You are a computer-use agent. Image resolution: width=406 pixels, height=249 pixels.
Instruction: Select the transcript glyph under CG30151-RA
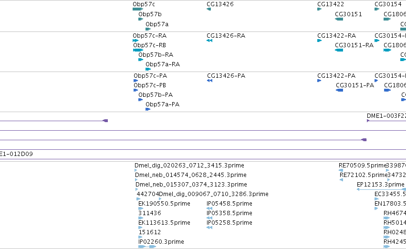339,50
